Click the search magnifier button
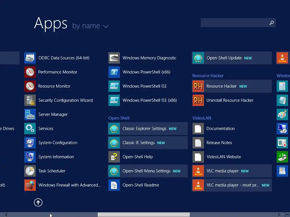 pyautogui.click(x=272, y=23)
